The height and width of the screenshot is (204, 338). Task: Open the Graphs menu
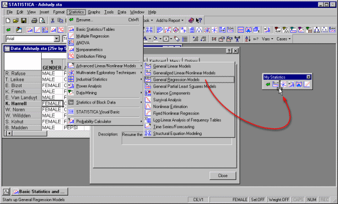[x=94, y=12]
